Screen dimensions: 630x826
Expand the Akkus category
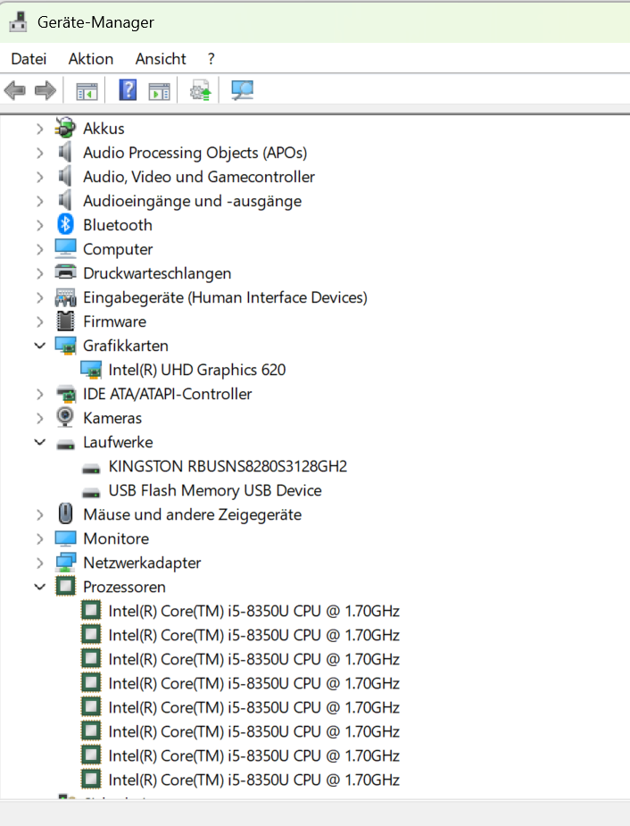[39, 129]
